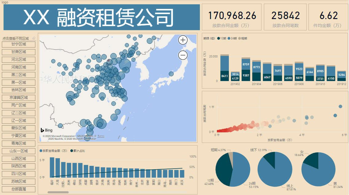Zoom out on the Bing map
This screenshot has width=349, height=195.
tap(183, 55)
